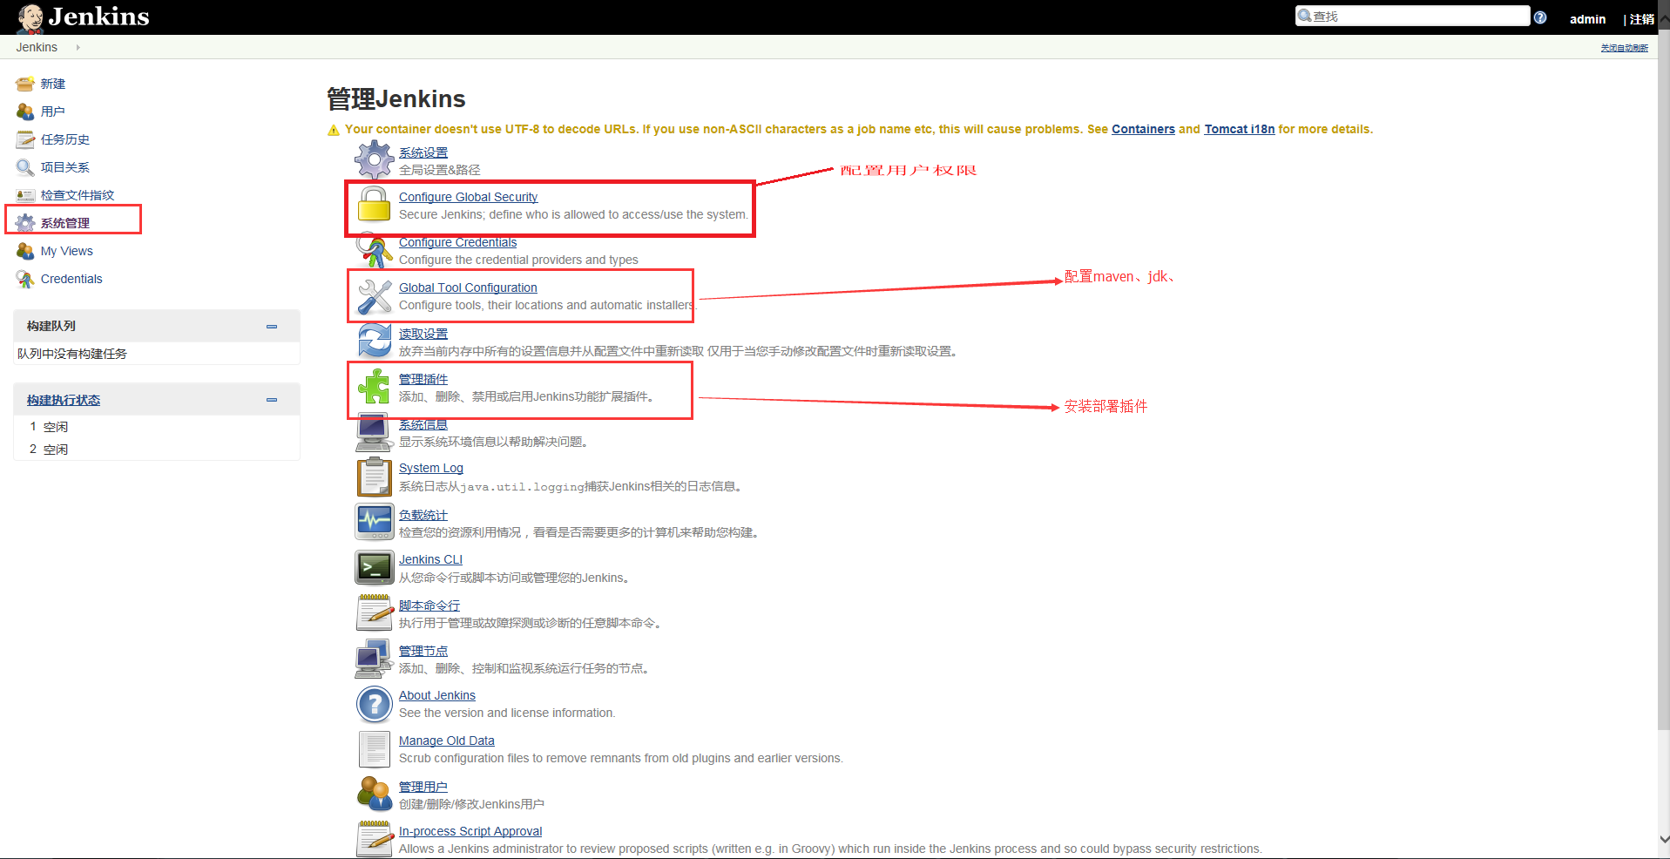Click the Configure Global Security padlock icon
Screen dimensions: 1670x859
pos(375,206)
